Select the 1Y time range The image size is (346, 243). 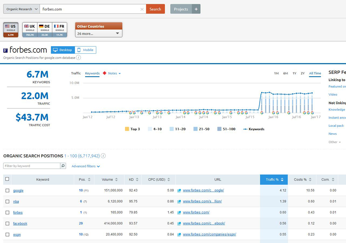(294, 73)
